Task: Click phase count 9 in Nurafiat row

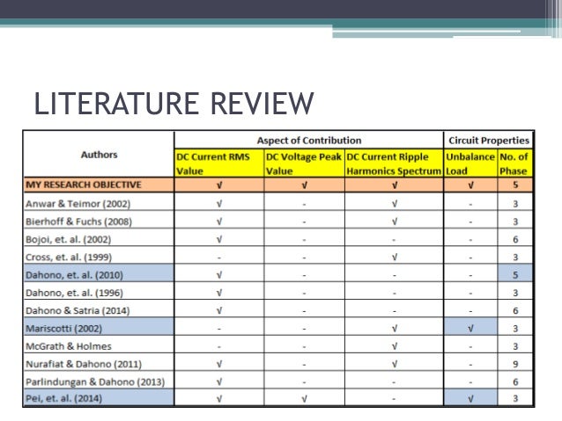Action: [x=515, y=364]
